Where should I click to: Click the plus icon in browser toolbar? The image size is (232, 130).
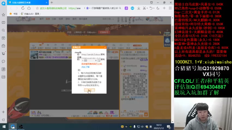[x=164, y=8]
